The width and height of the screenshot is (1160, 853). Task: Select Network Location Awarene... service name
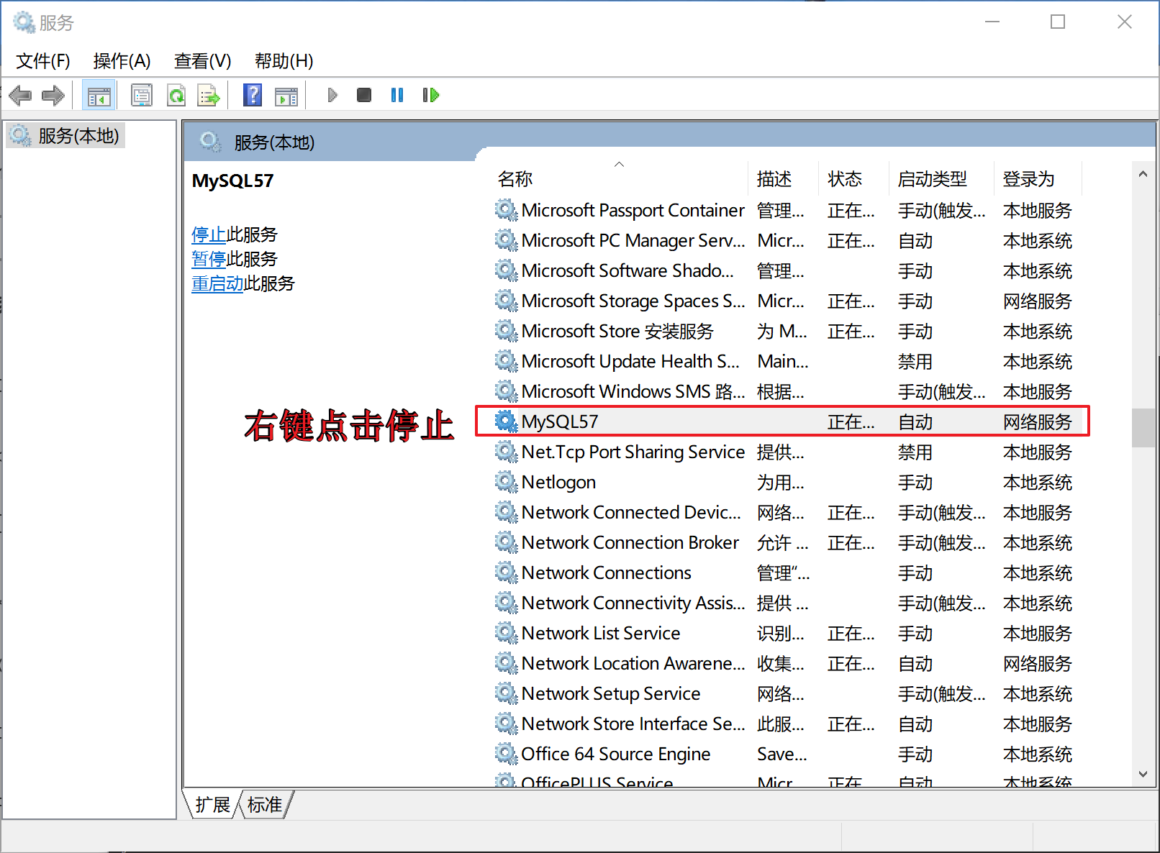(633, 663)
